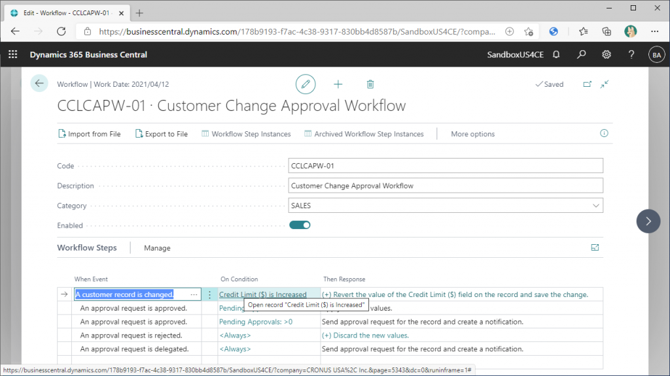
Task: Open page in new window icon
Action: tap(588, 84)
